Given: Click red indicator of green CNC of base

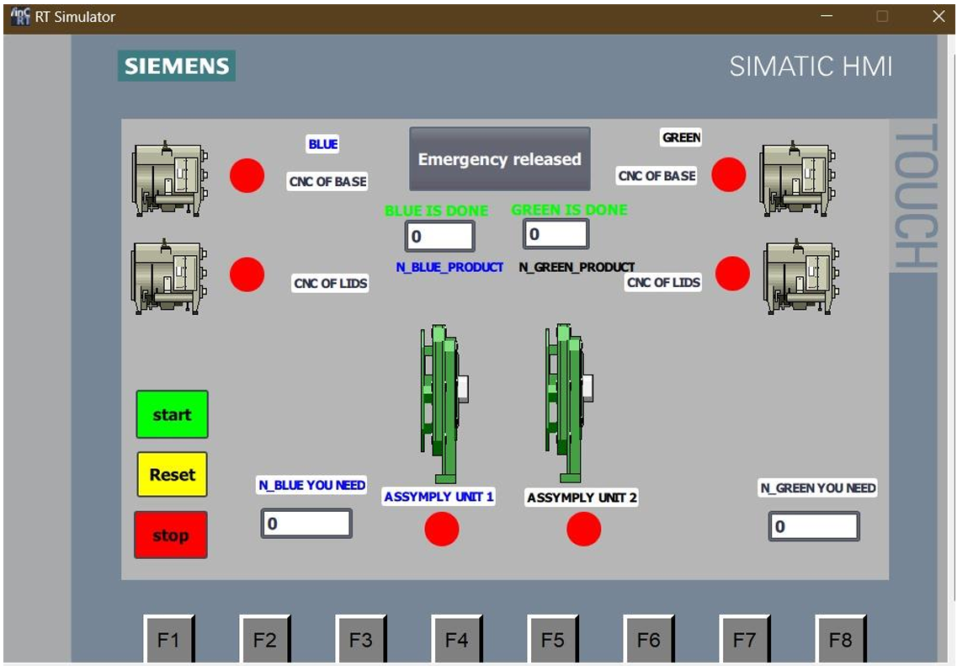Looking at the screenshot, I should pos(729,174).
